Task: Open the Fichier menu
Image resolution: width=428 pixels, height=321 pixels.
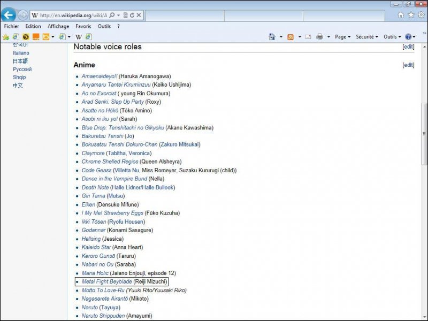Action: [x=11, y=26]
